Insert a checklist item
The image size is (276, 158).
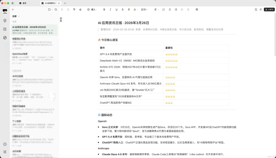click(x=164, y=9)
